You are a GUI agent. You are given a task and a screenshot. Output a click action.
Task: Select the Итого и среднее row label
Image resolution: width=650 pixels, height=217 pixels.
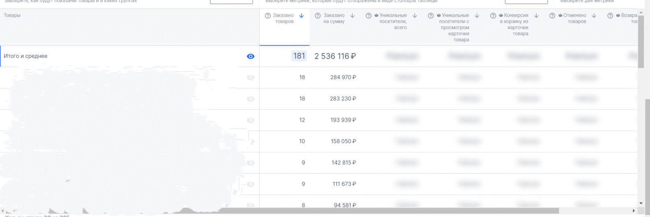pyautogui.click(x=26, y=56)
